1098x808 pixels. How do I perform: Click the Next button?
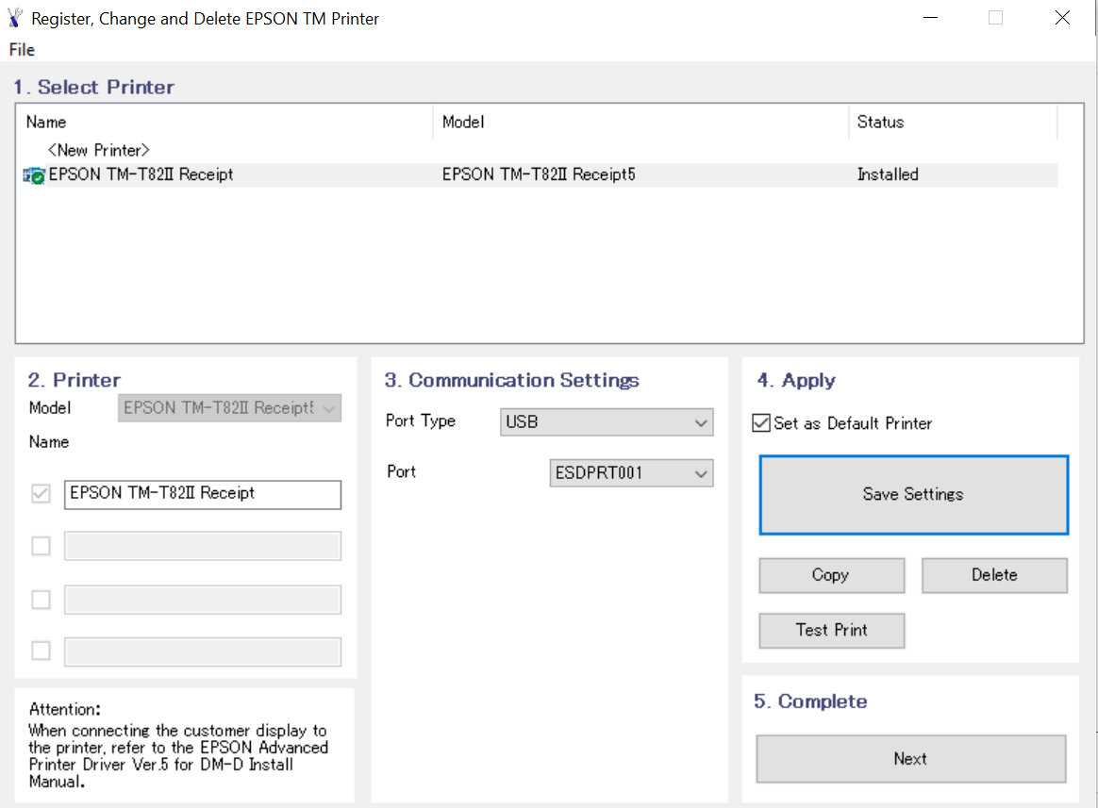(x=911, y=759)
